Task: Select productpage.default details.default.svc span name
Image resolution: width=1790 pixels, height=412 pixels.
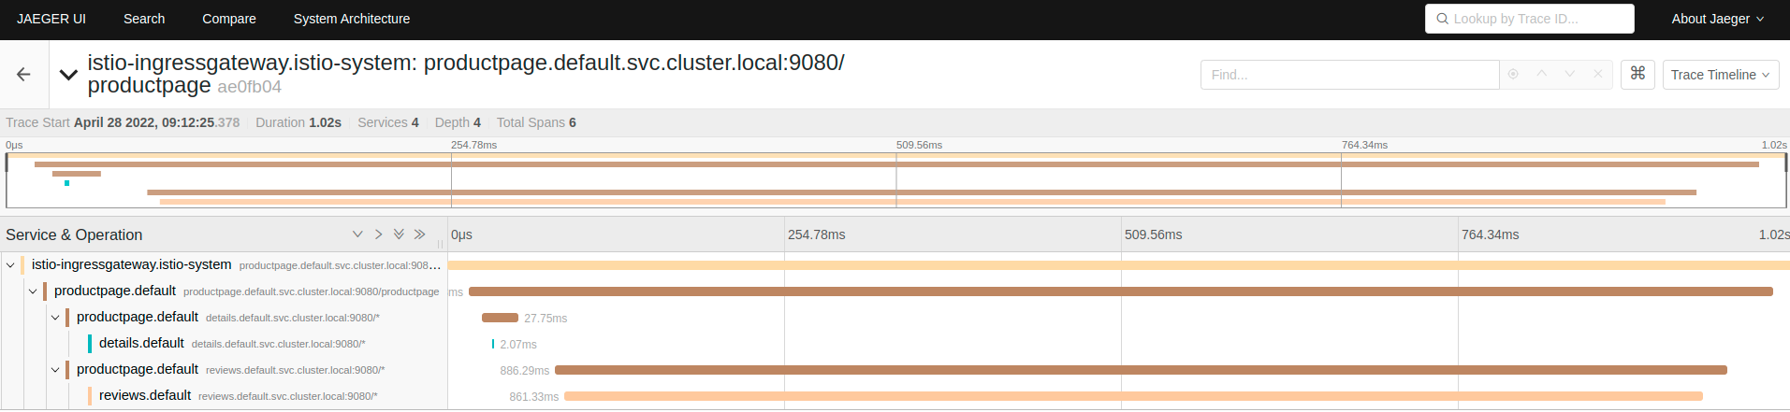Action: (x=228, y=318)
